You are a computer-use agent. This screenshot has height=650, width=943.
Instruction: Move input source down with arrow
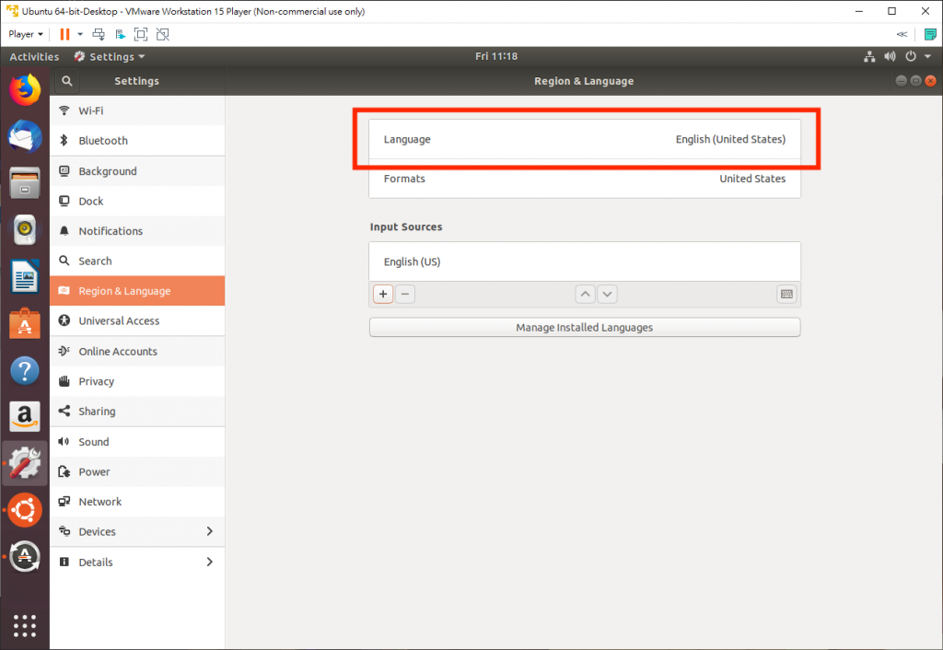[x=608, y=294]
